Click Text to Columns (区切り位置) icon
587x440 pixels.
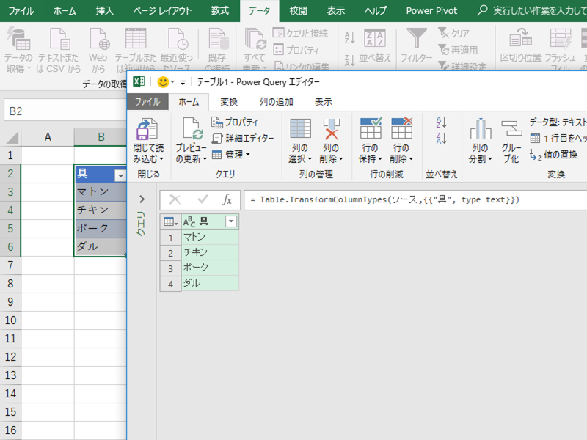pos(520,38)
